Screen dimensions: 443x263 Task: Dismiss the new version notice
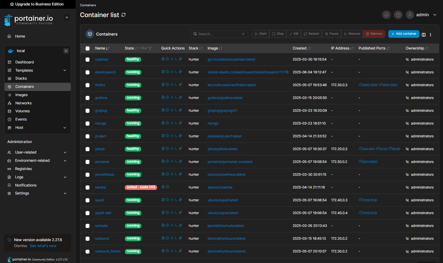[21, 246]
